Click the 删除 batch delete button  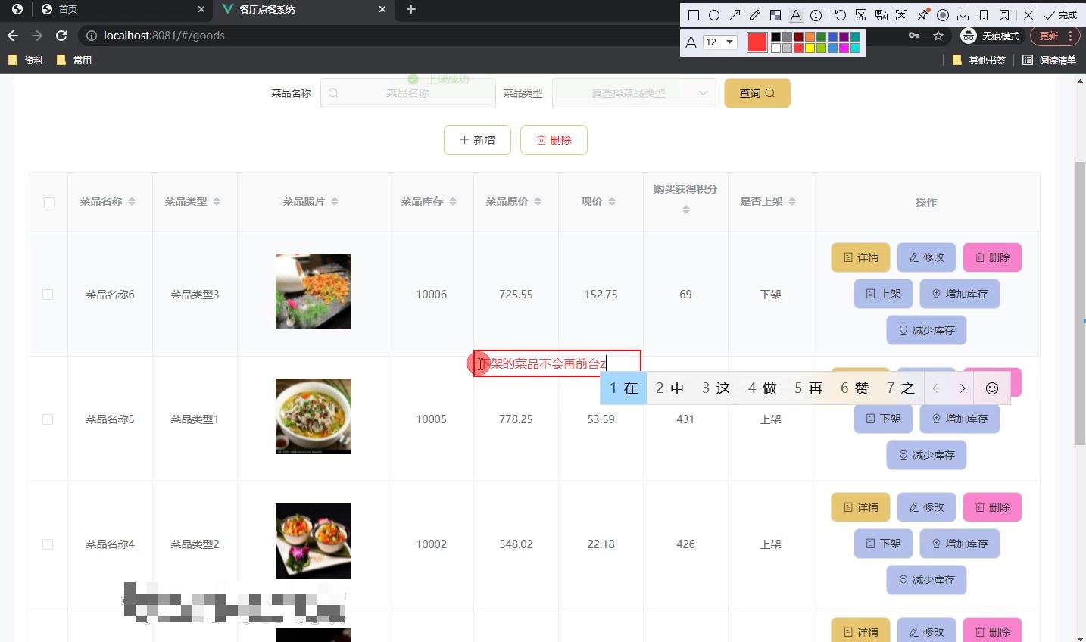coord(554,140)
